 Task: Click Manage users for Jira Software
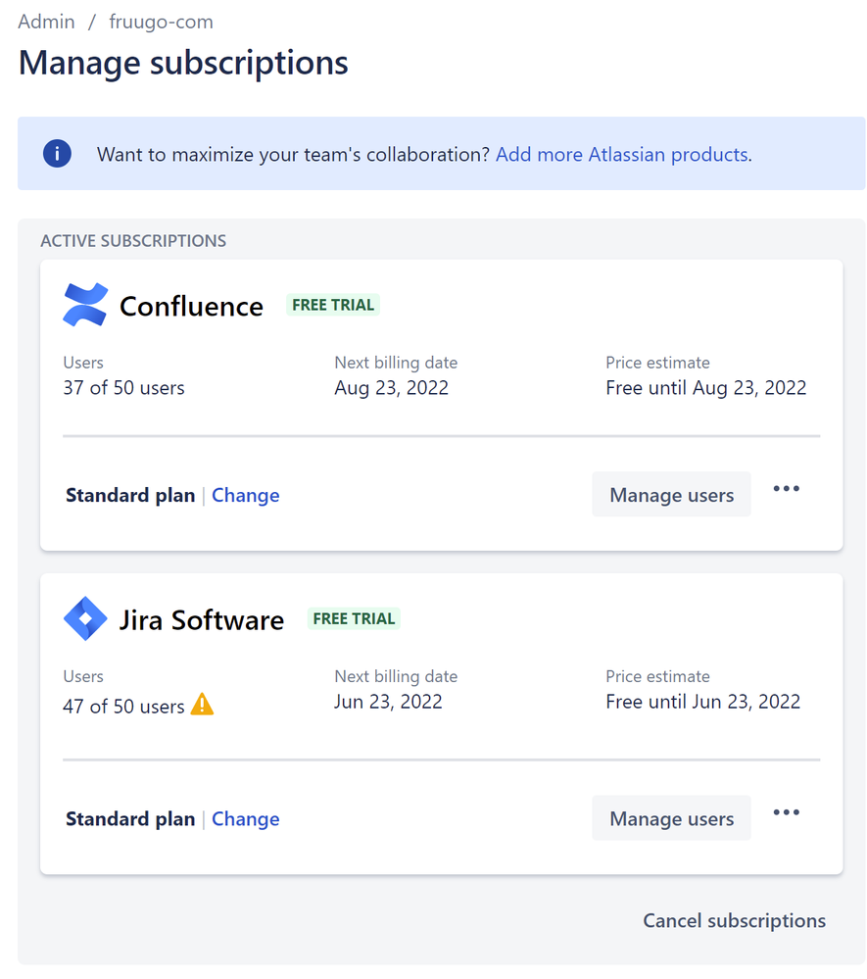(x=671, y=818)
